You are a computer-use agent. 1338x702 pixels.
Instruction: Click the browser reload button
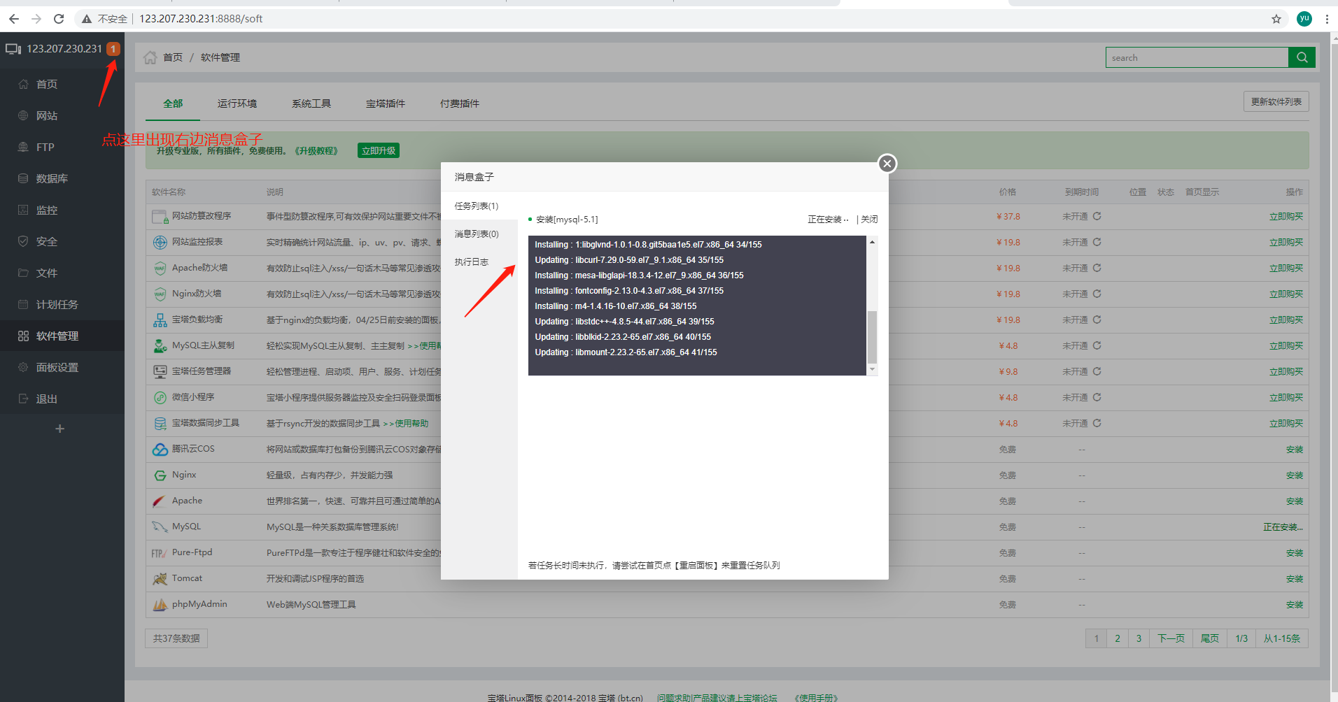tap(59, 19)
